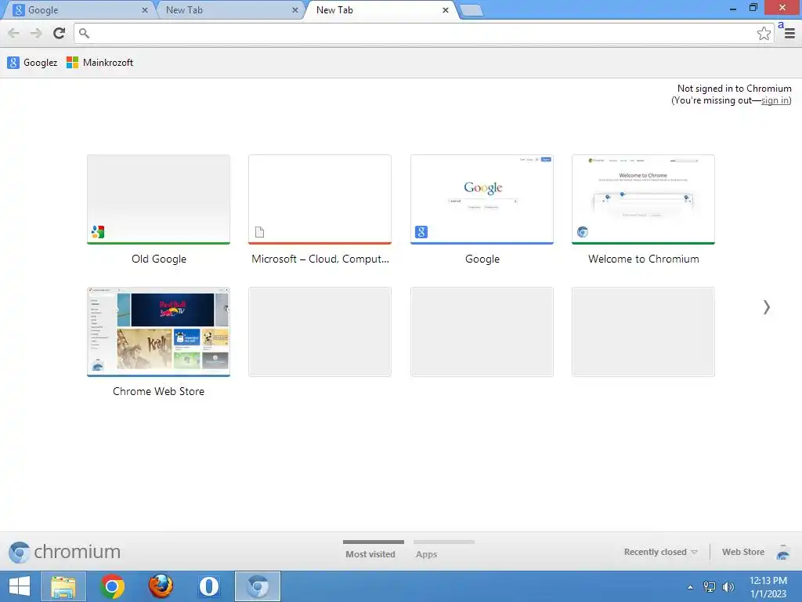Click the blue 'a' extension icon
Image resolution: width=802 pixels, height=602 pixels.
pos(781,24)
